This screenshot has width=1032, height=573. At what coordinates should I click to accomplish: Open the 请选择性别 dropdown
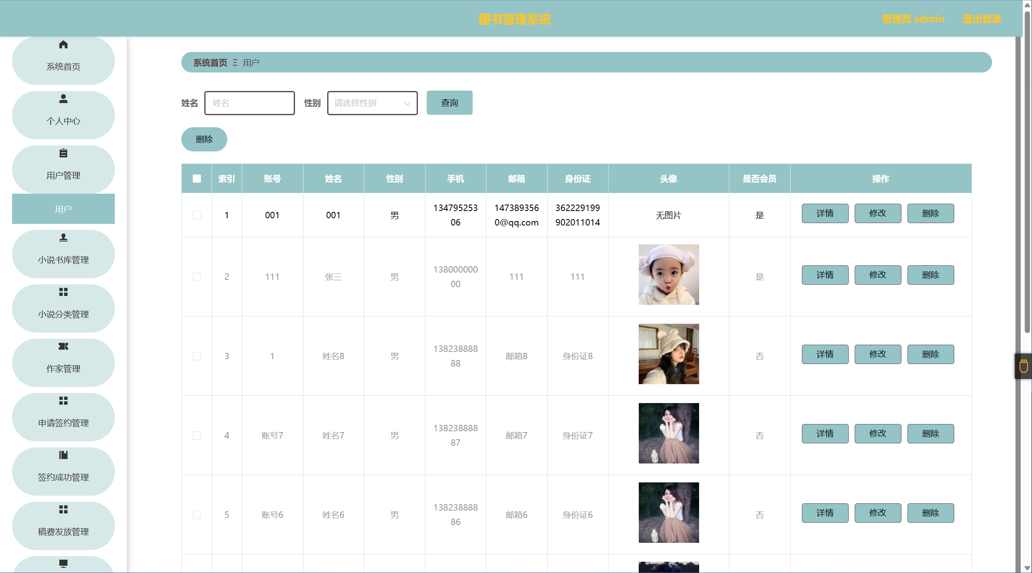[372, 103]
